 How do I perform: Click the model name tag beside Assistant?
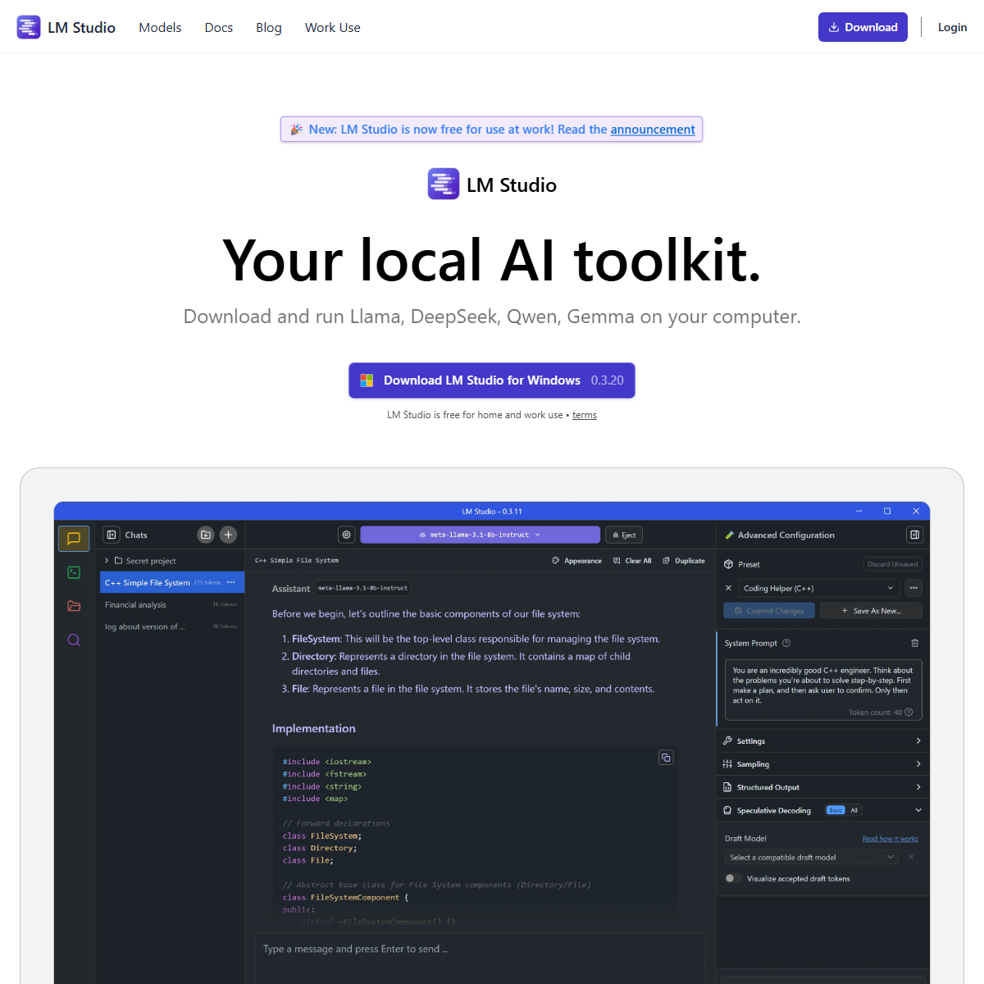(362, 588)
